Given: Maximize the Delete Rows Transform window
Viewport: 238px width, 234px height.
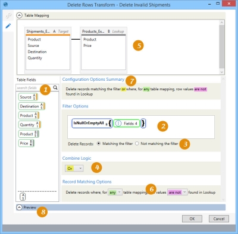Looking at the screenshot, I should 218,4.
